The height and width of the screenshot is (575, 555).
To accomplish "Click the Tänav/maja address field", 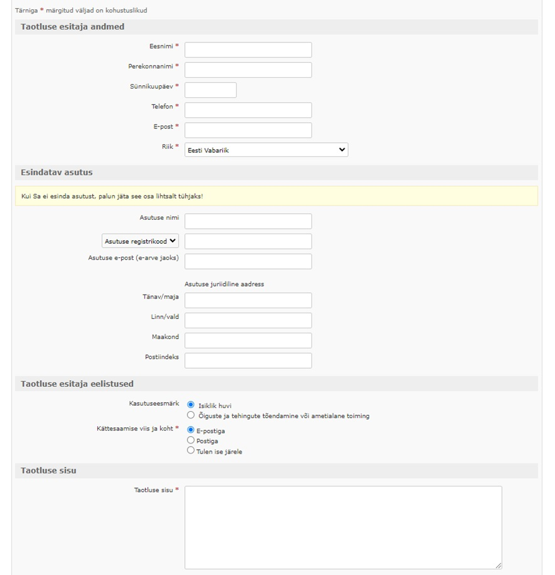I will click(248, 300).
